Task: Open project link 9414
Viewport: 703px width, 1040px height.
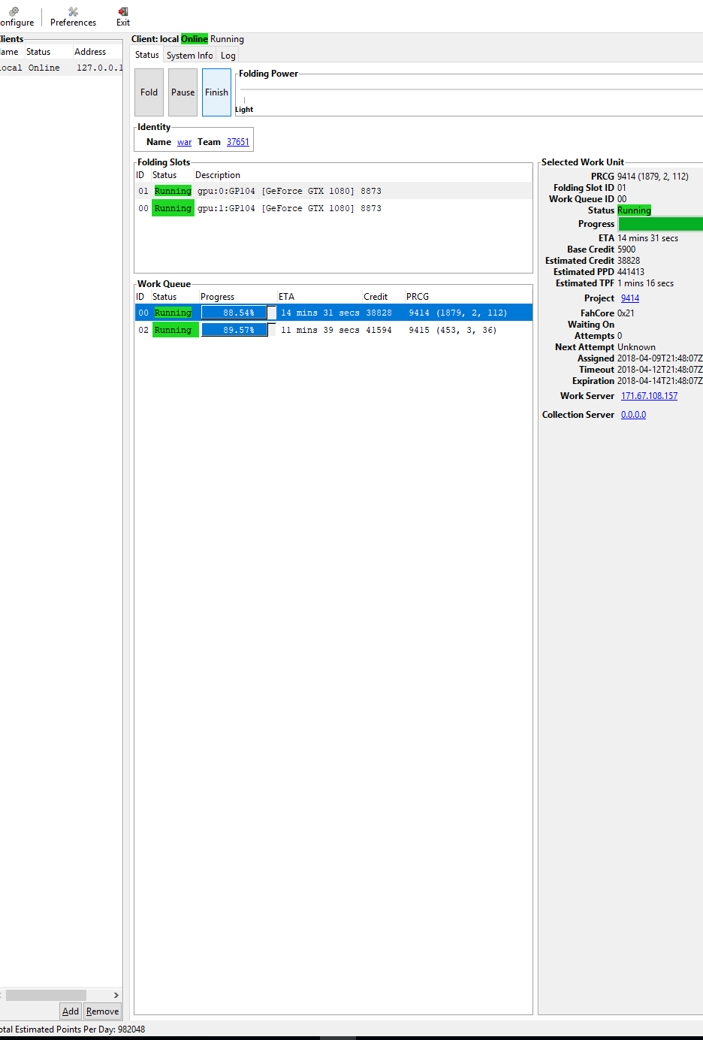Action: click(x=630, y=298)
